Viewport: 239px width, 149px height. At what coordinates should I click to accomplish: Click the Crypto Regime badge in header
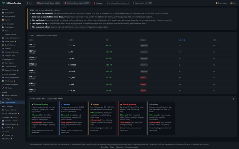[222, 3]
